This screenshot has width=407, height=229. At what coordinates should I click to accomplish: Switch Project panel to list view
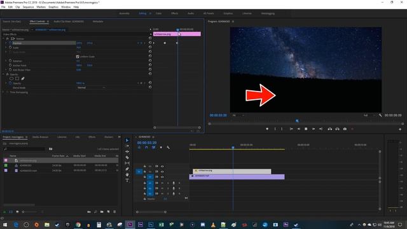11,212
